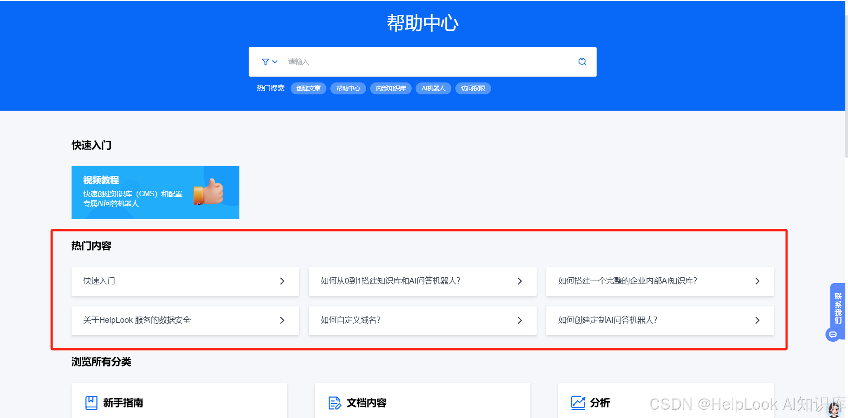This screenshot has width=848, height=418.
Task: Open 如何创建定制AI问答机器人 article
Action: tap(660, 321)
